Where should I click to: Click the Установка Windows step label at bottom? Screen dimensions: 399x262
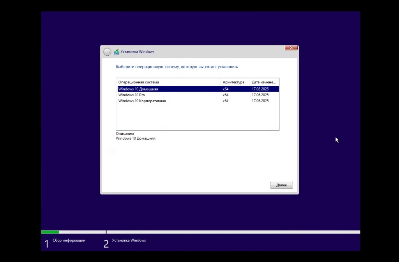(x=129, y=240)
